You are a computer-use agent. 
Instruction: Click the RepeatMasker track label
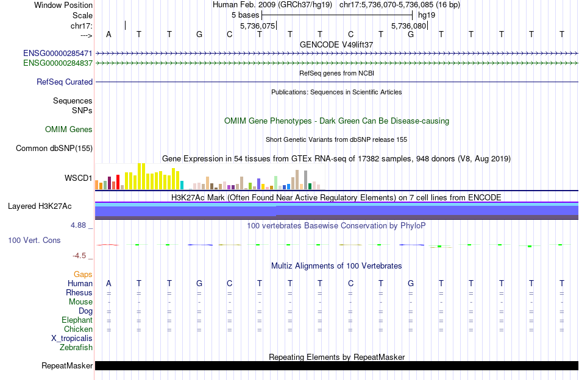pos(67,366)
